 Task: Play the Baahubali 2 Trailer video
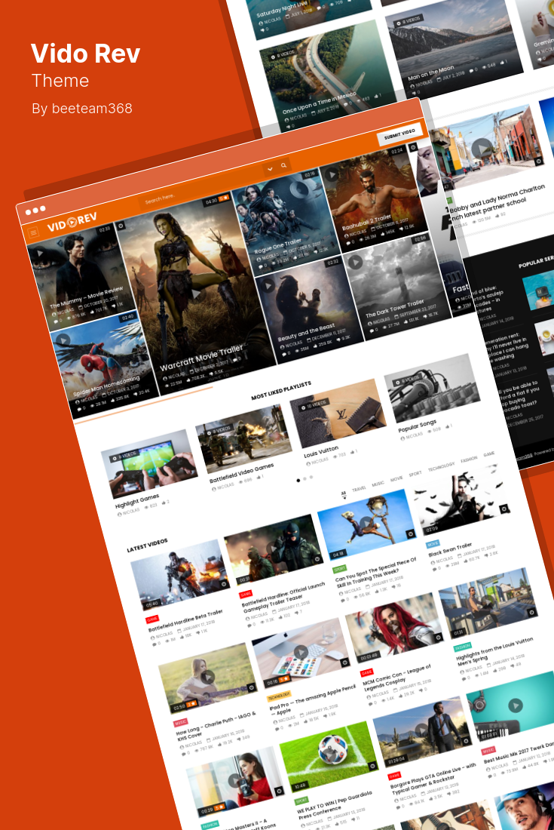[332, 174]
